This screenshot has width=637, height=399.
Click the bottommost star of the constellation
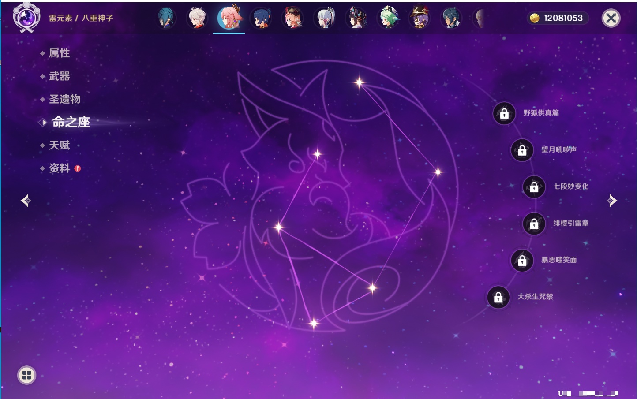[x=314, y=324]
